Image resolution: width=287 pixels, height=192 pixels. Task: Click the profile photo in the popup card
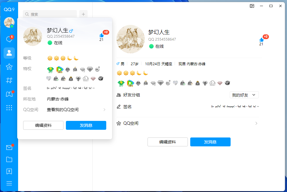tap(33, 36)
